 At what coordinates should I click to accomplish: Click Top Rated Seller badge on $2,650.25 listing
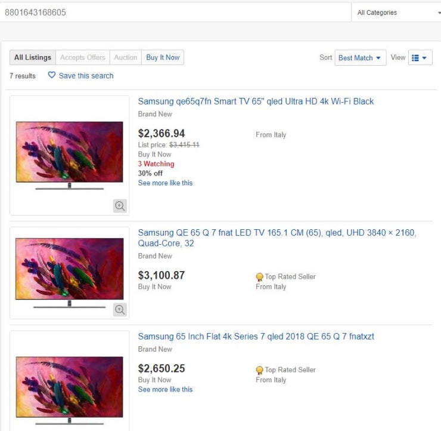(x=260, y=370)
